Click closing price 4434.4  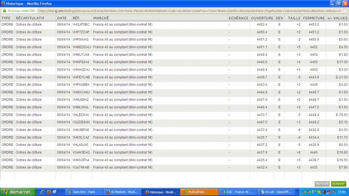[314, 137]
